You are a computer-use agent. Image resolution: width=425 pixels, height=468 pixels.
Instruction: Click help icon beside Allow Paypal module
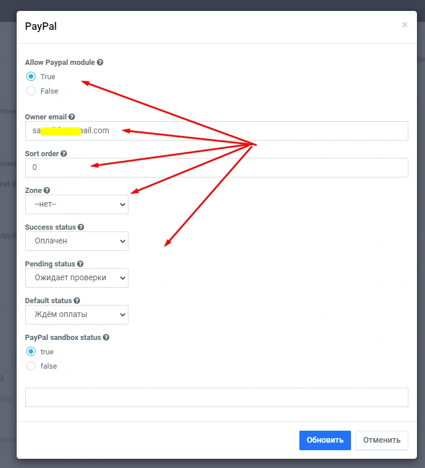click(x=100, y=62)
